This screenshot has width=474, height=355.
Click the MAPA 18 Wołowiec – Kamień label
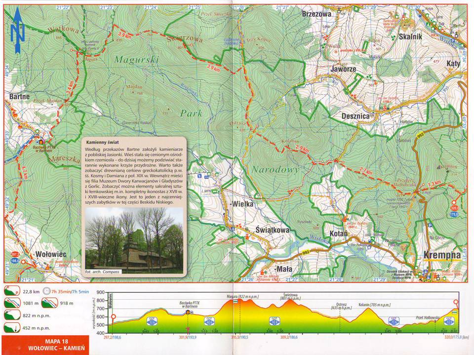(x=45, y=345)
